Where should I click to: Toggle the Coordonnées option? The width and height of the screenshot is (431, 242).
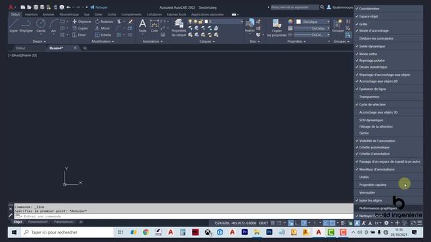pos(388,9)
